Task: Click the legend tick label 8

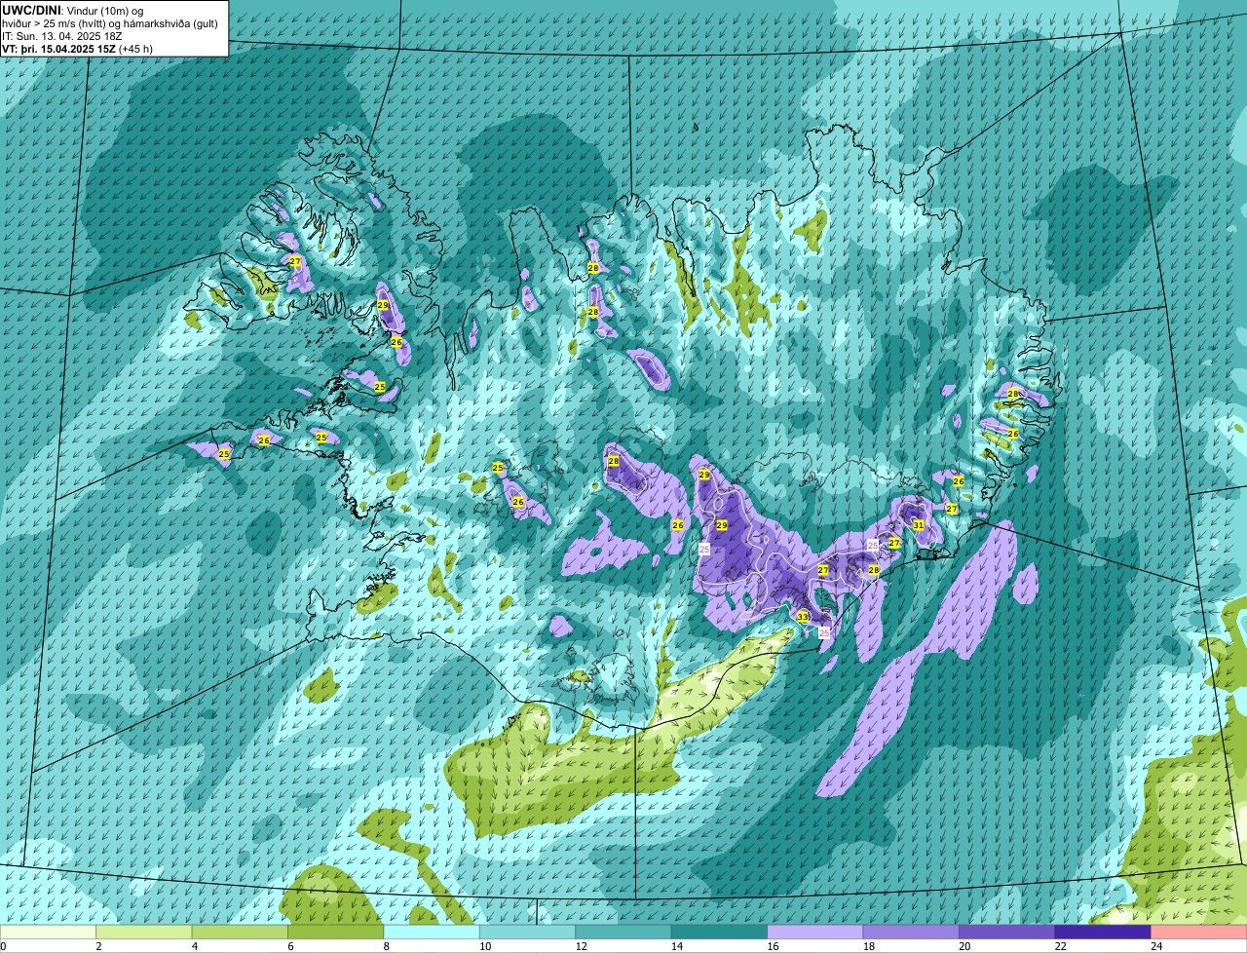Action: 386,946
